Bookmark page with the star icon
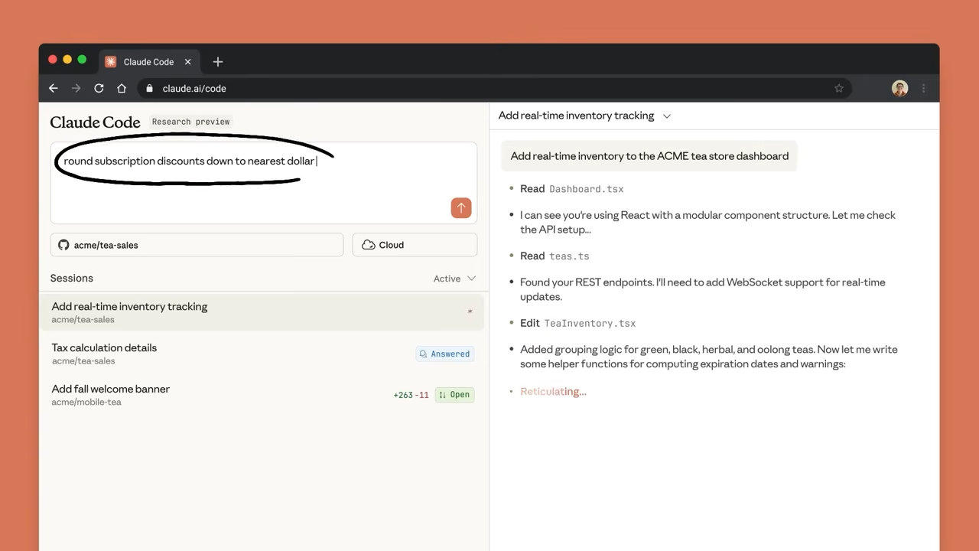This screenshot has width=979, height=551. point(838,89)
